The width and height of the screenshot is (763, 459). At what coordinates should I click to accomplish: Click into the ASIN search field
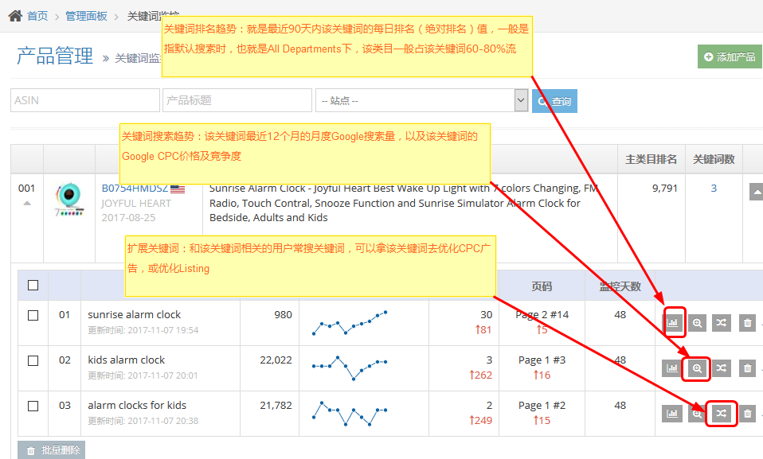[84, 100]
